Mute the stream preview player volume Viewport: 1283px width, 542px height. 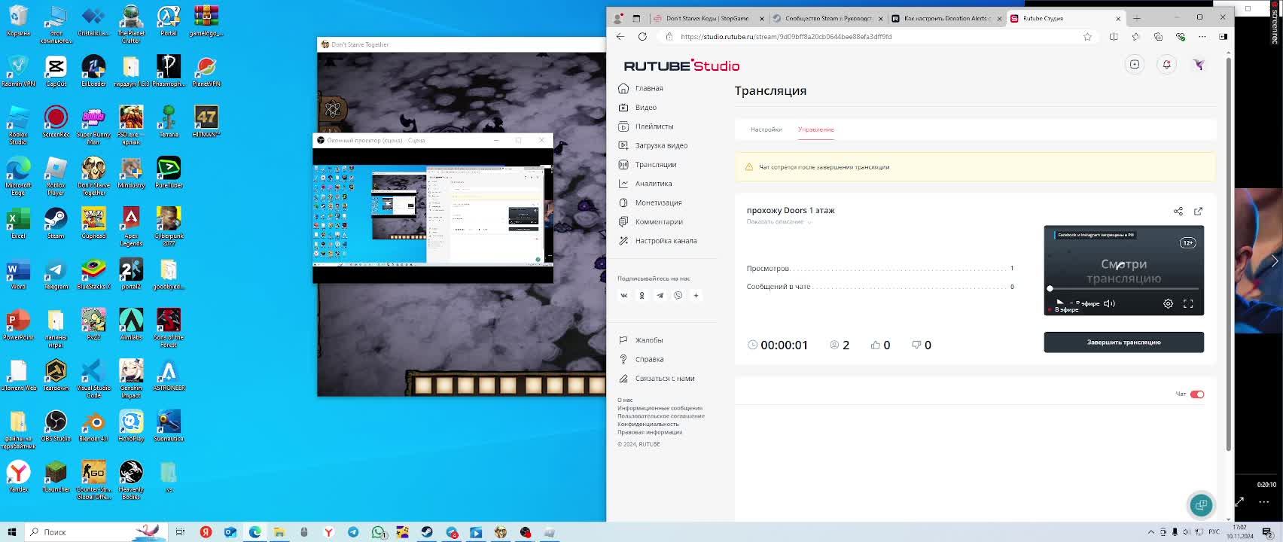1108,304
